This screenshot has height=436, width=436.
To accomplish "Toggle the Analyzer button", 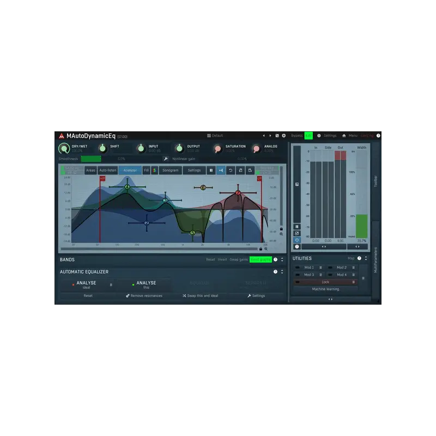I will click(130, 170).
